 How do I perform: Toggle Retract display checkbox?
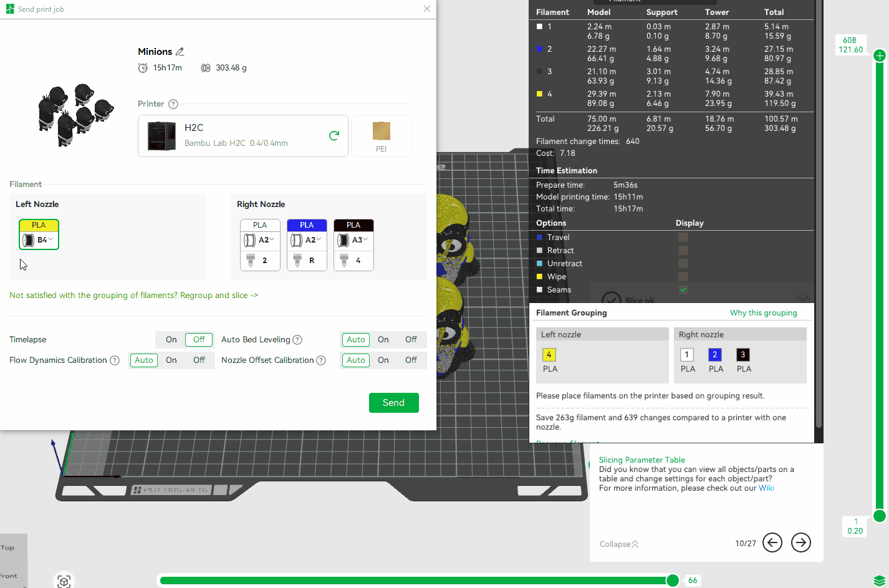coord(683,251)
